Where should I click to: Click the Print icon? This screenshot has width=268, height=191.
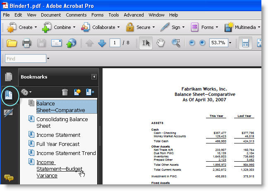pyautogui.click(x=26, y=43)
